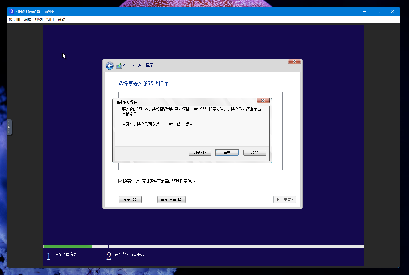409x275 pixels.
Task: Click the 浏览(O) button near the bottom
Action: point(130,199)
